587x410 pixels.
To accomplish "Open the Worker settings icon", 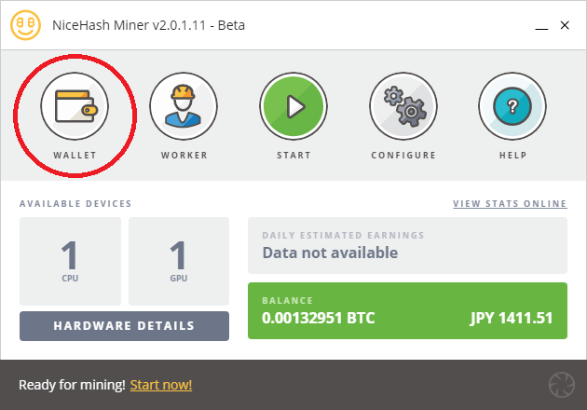I will pyautogui.click(x=184, y=106).
